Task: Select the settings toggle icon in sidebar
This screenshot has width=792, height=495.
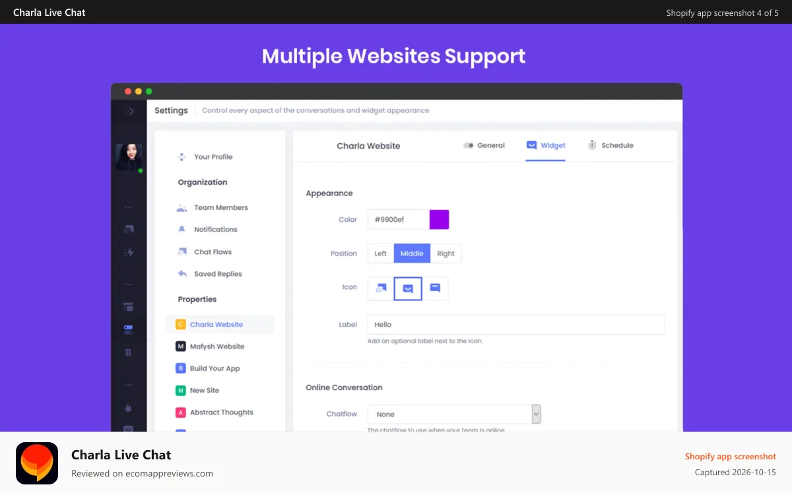Action: pos(129,329)
